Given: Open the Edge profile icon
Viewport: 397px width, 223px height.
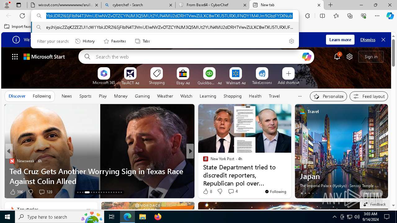Looking at the screenshot, I should coord(7,5).
